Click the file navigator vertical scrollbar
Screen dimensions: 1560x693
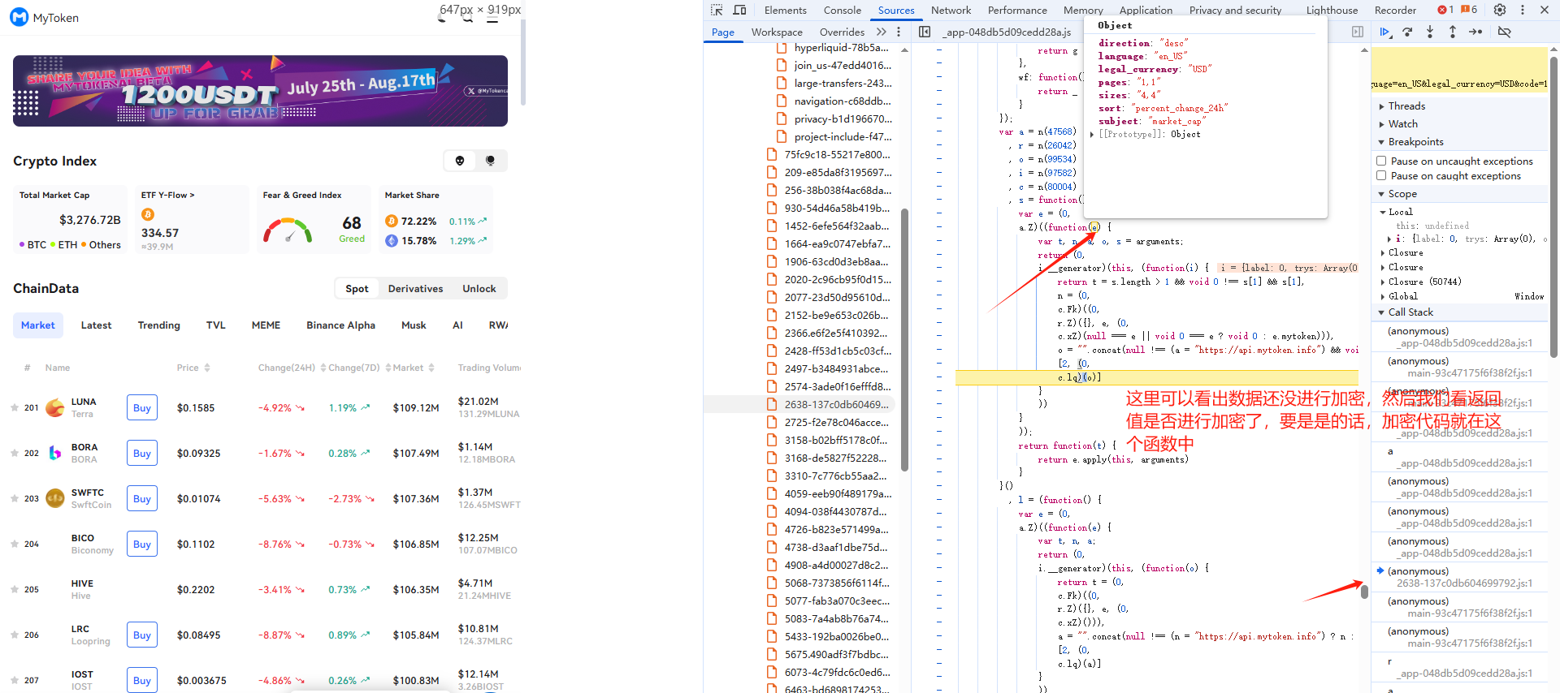[904, 341]
